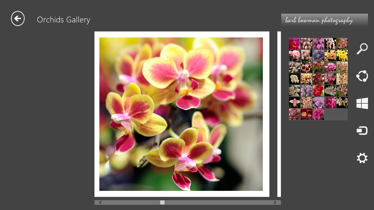Image resolution: width=374 pixels, height=210 pixels.
Task: Select the yellow orchid thumbnail
Action: 342,55
